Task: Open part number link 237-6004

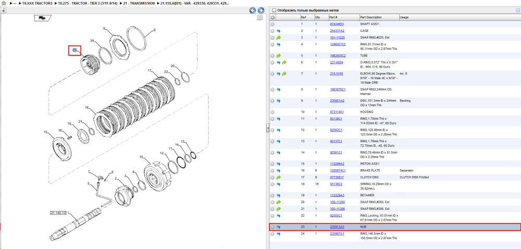Action: [x=336, y=63]
